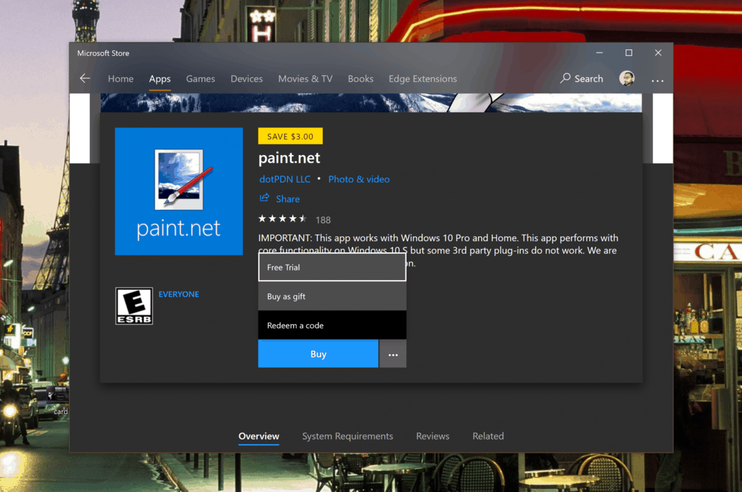Choose Buy as gift option
The image size is (742, 492).
332,297
